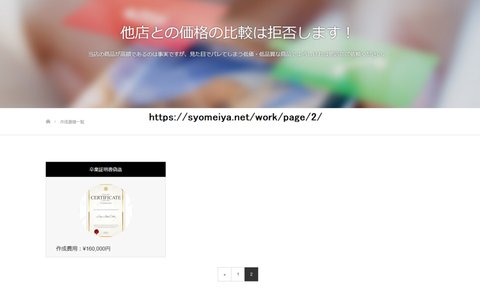
Task: Click the breadcrumb chevron separator after home
Action: 55,122
